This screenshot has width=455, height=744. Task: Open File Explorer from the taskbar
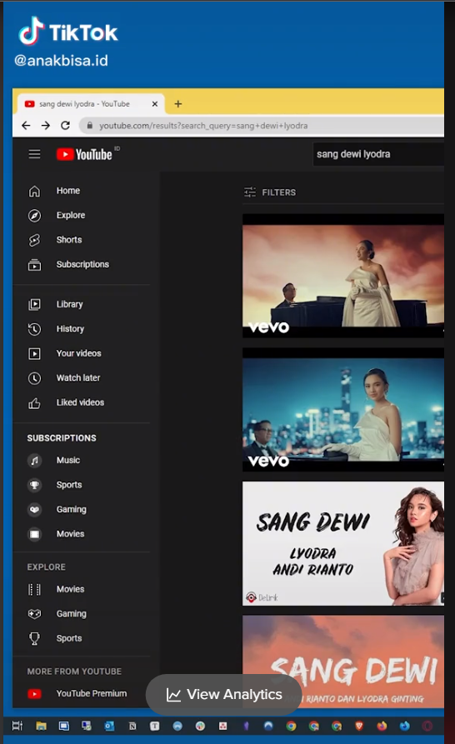[42, 726]
